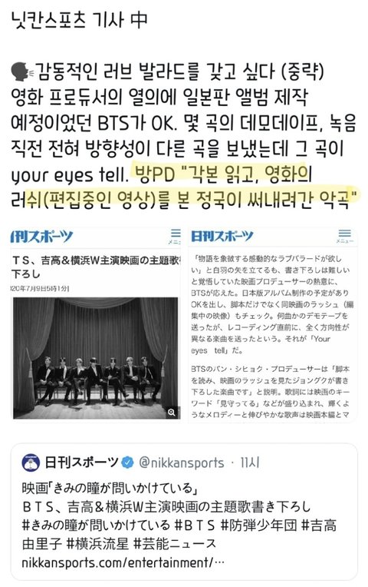Open nikkansports.com/entertainment link
Image resolution: width=368 pixels, height=587 pixels.
click(x=123, y=562)
